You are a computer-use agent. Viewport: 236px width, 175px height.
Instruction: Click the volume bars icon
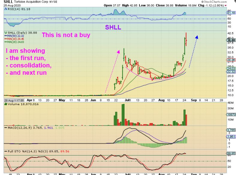coord(6,104)
